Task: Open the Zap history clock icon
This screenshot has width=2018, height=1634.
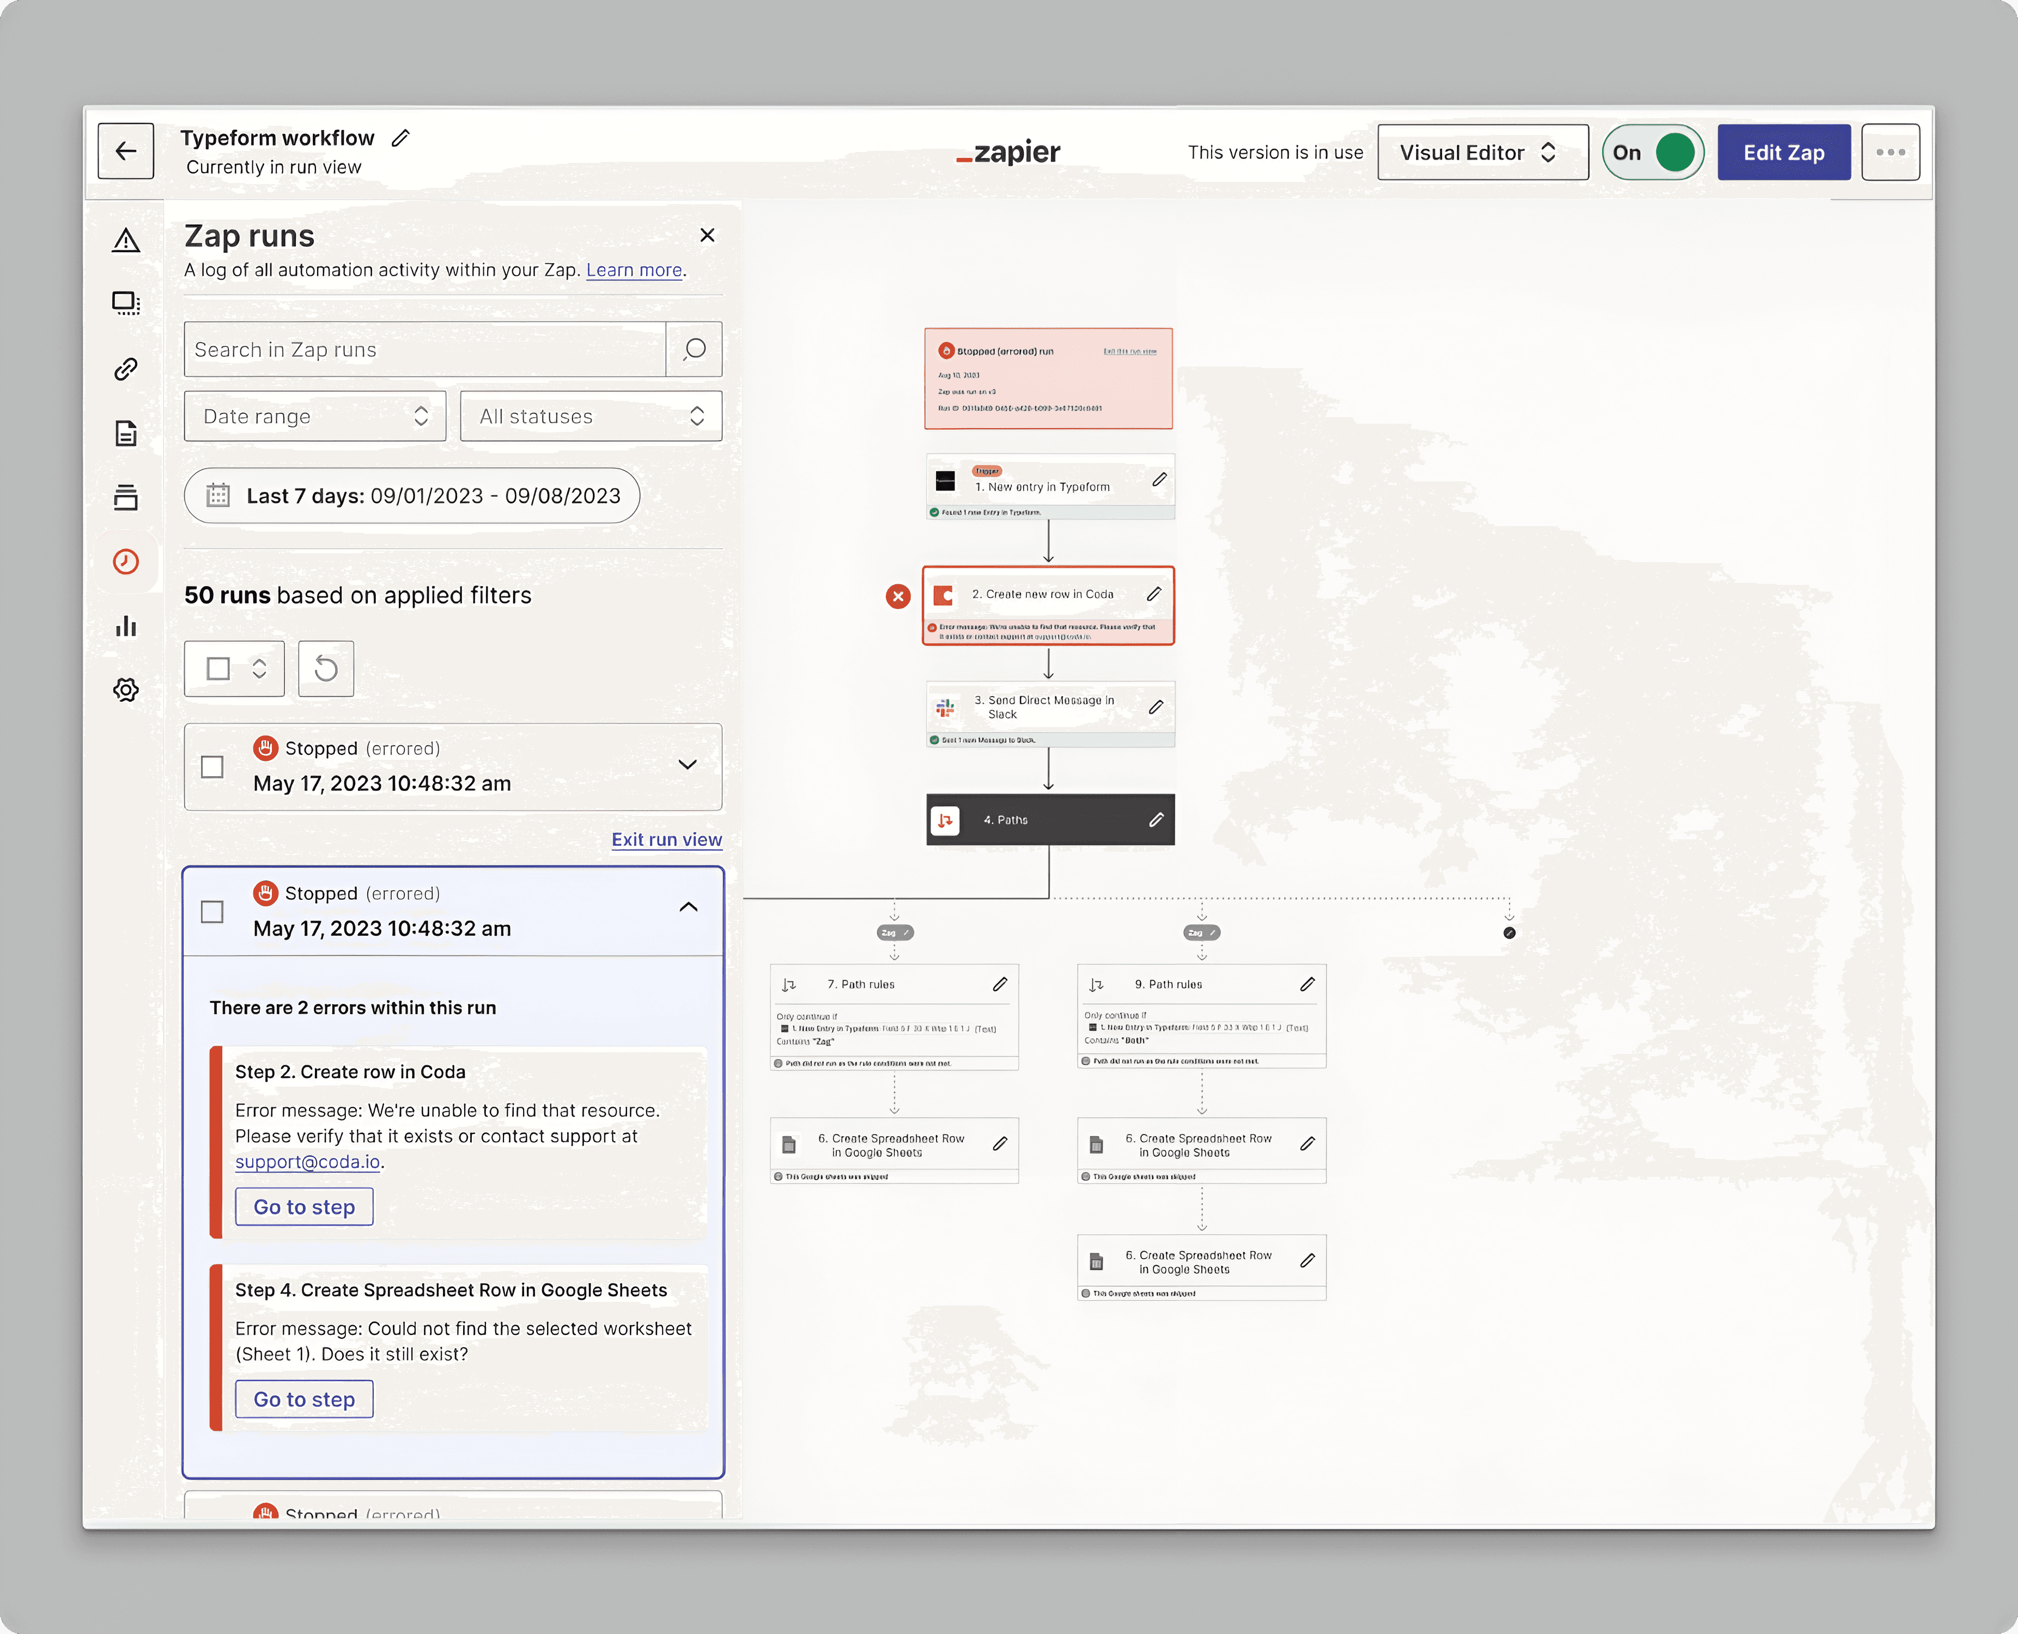Action: [126, 562]
